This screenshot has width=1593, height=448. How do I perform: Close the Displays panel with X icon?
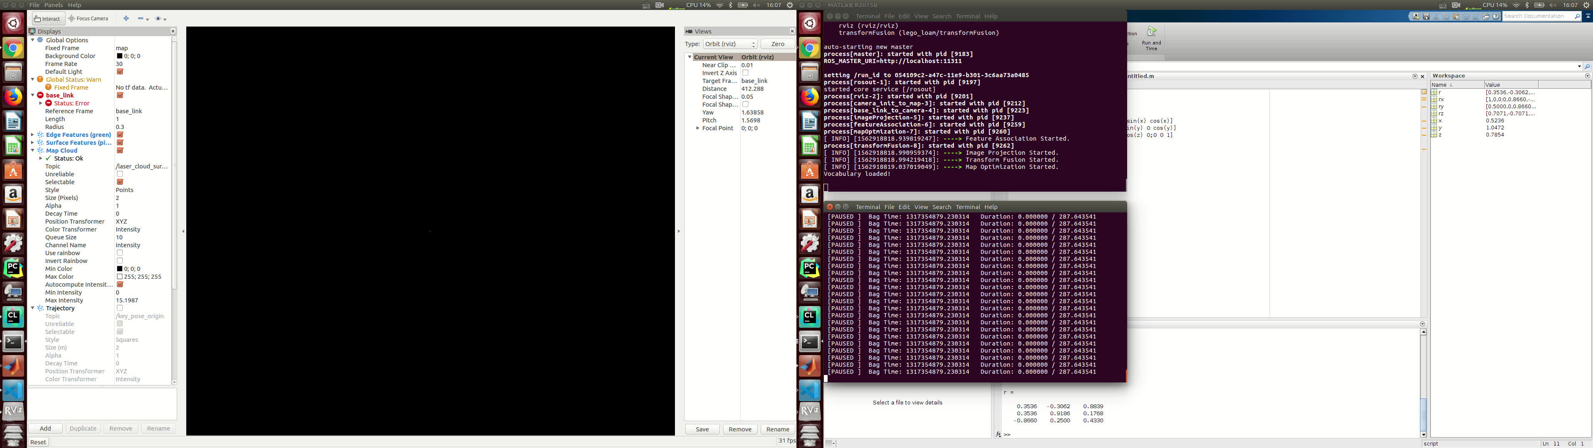click(x=173, y=31)
